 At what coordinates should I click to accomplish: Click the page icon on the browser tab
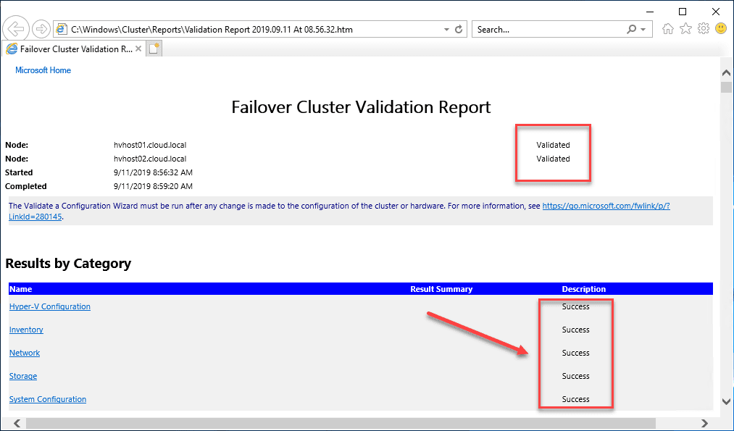[x=12, y=49]
